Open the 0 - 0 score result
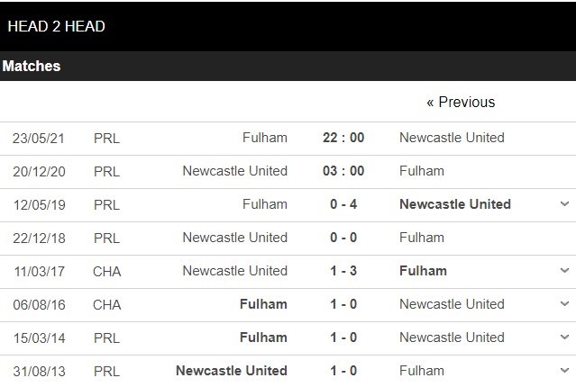The width and height of the screenshot is (576, 387). click(343, 238)
